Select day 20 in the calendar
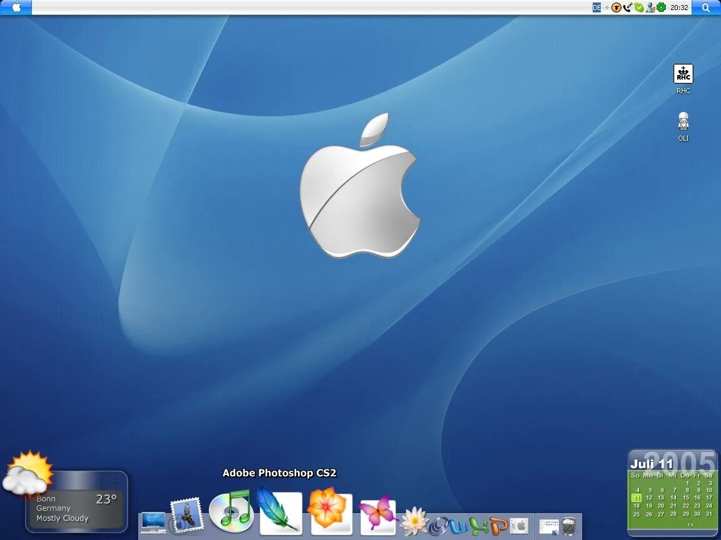 [x=661, y=506]
